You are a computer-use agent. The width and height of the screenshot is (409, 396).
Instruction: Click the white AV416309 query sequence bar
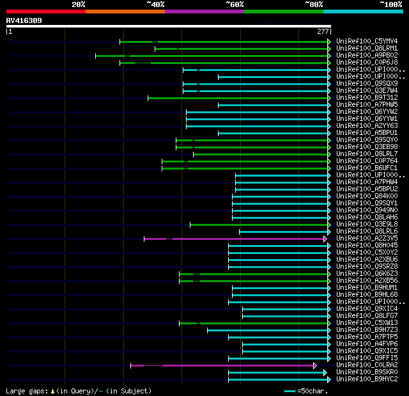(169, 26)
